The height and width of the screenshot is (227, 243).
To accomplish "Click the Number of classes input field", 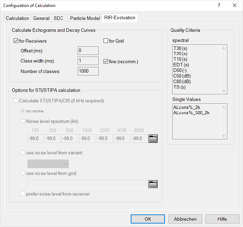I will click(x=88, y=71).
